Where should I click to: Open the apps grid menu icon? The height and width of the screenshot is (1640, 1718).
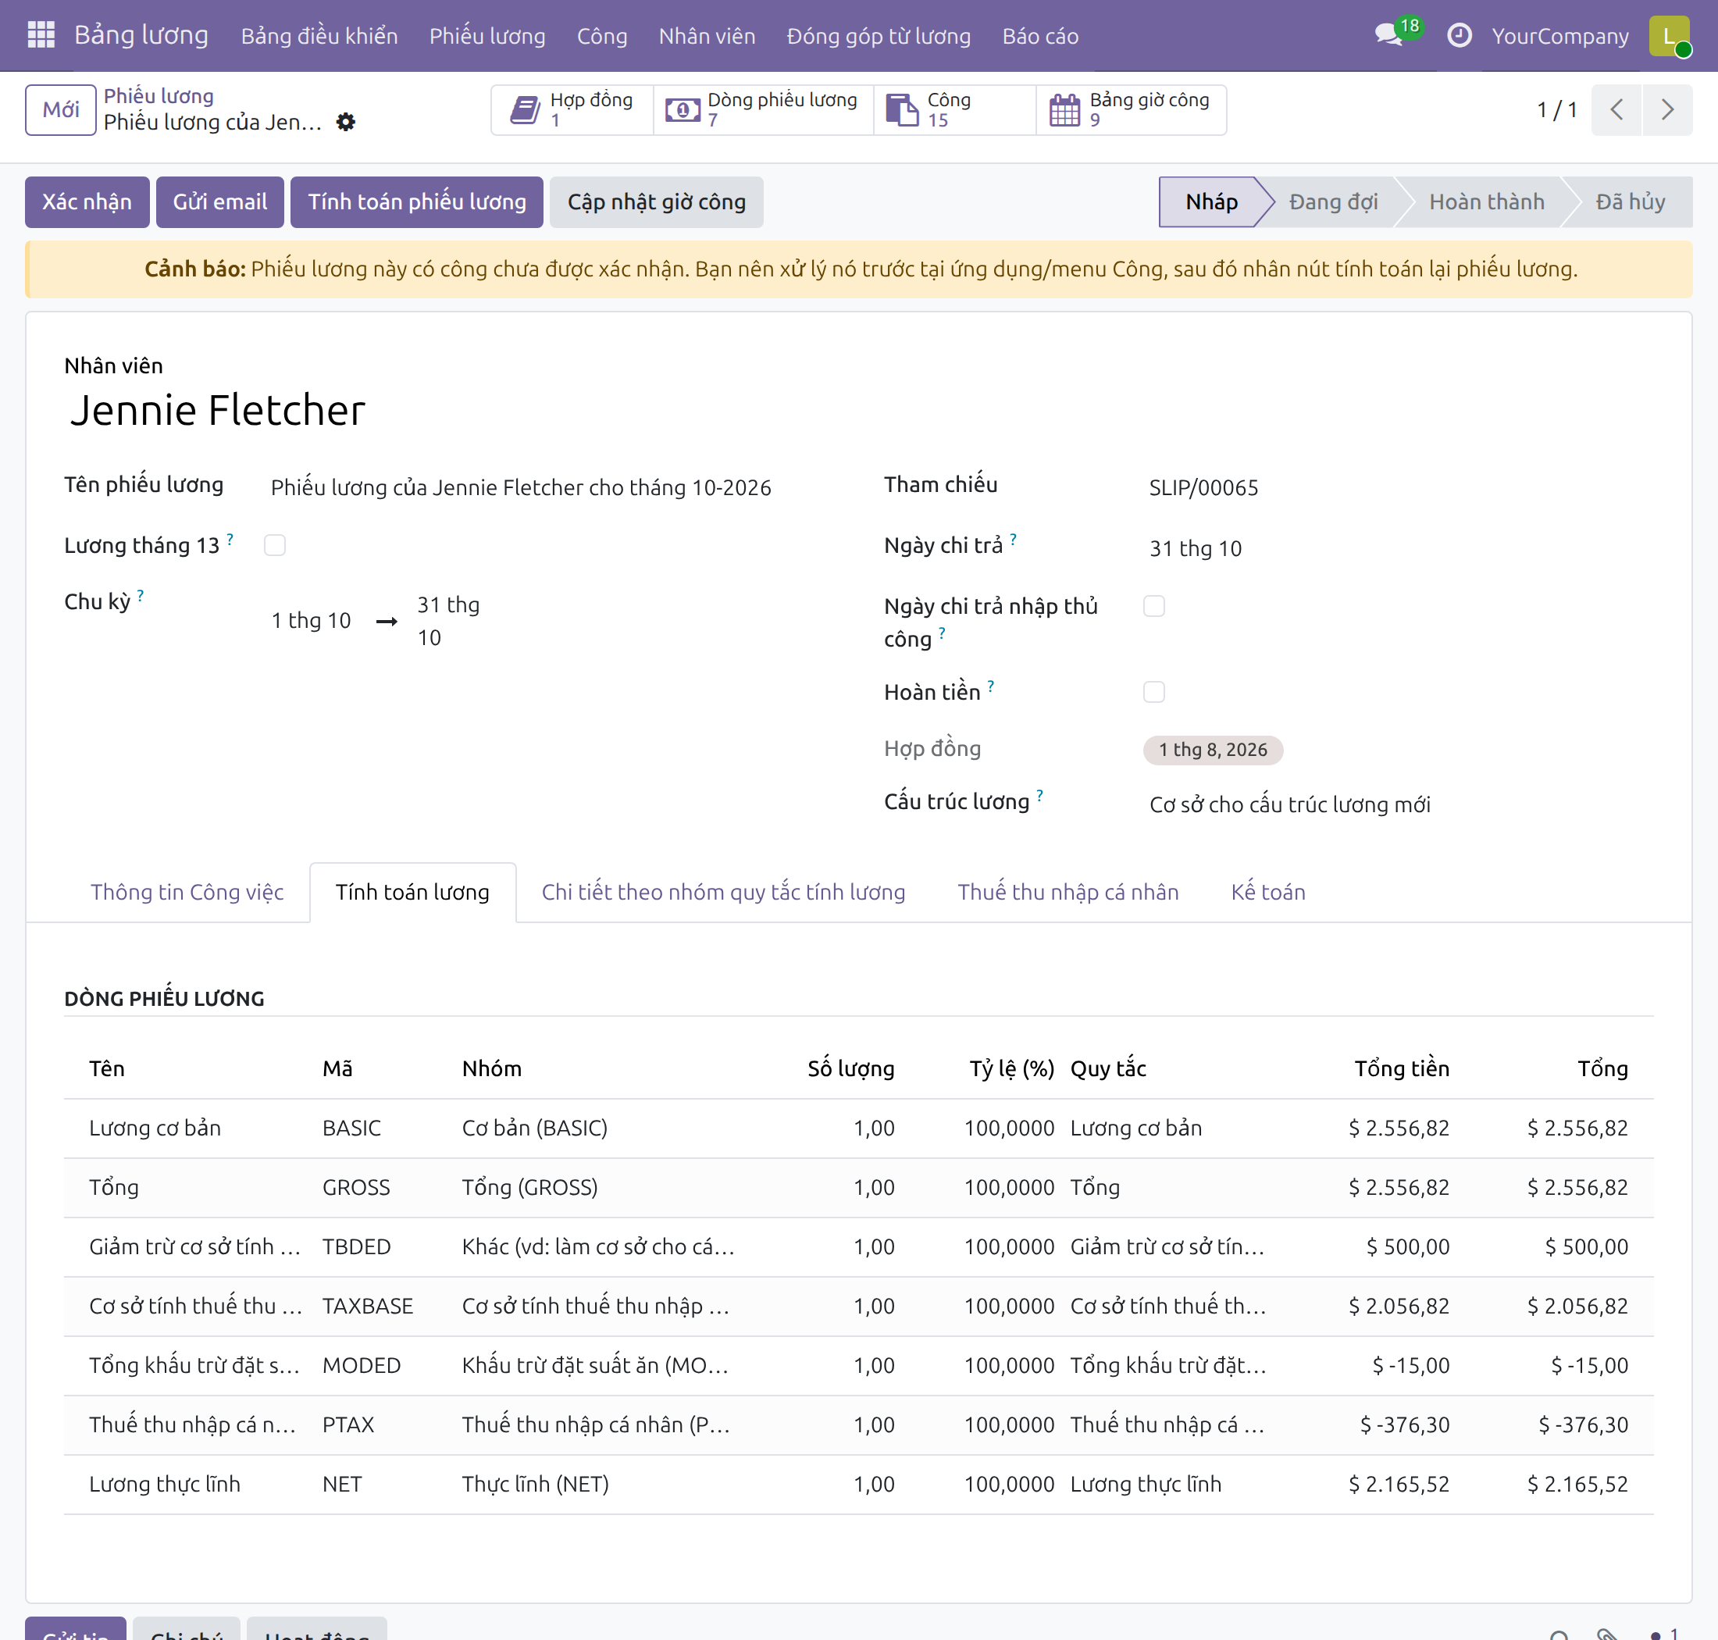point(41,35)
